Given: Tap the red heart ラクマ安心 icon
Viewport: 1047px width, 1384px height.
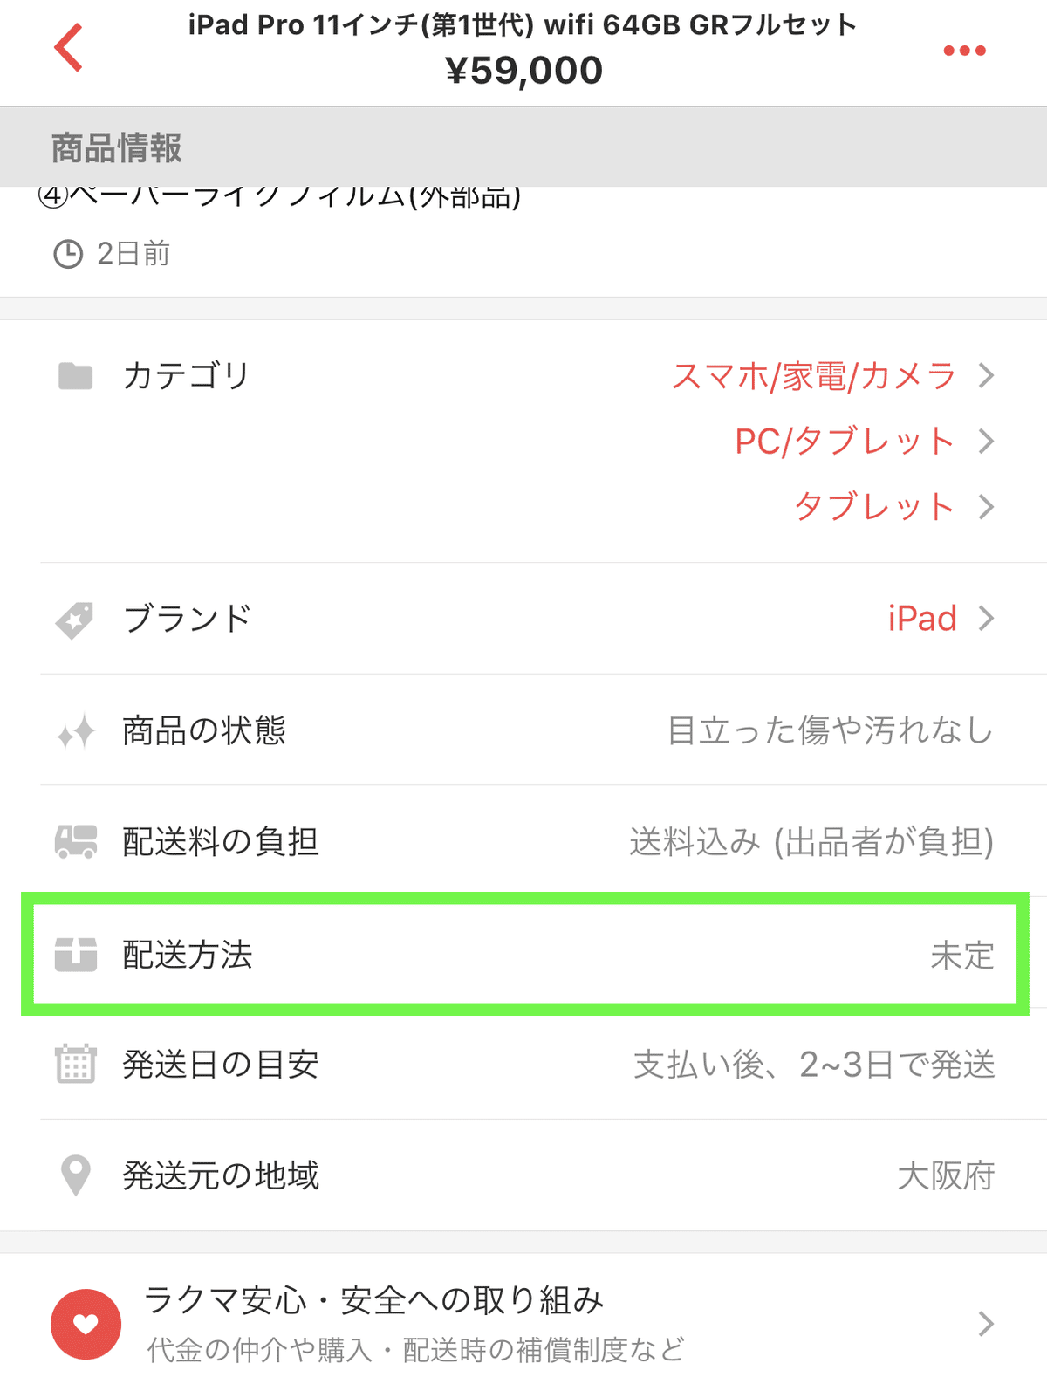Looking at the screenshot, I should pos(86,1324).
